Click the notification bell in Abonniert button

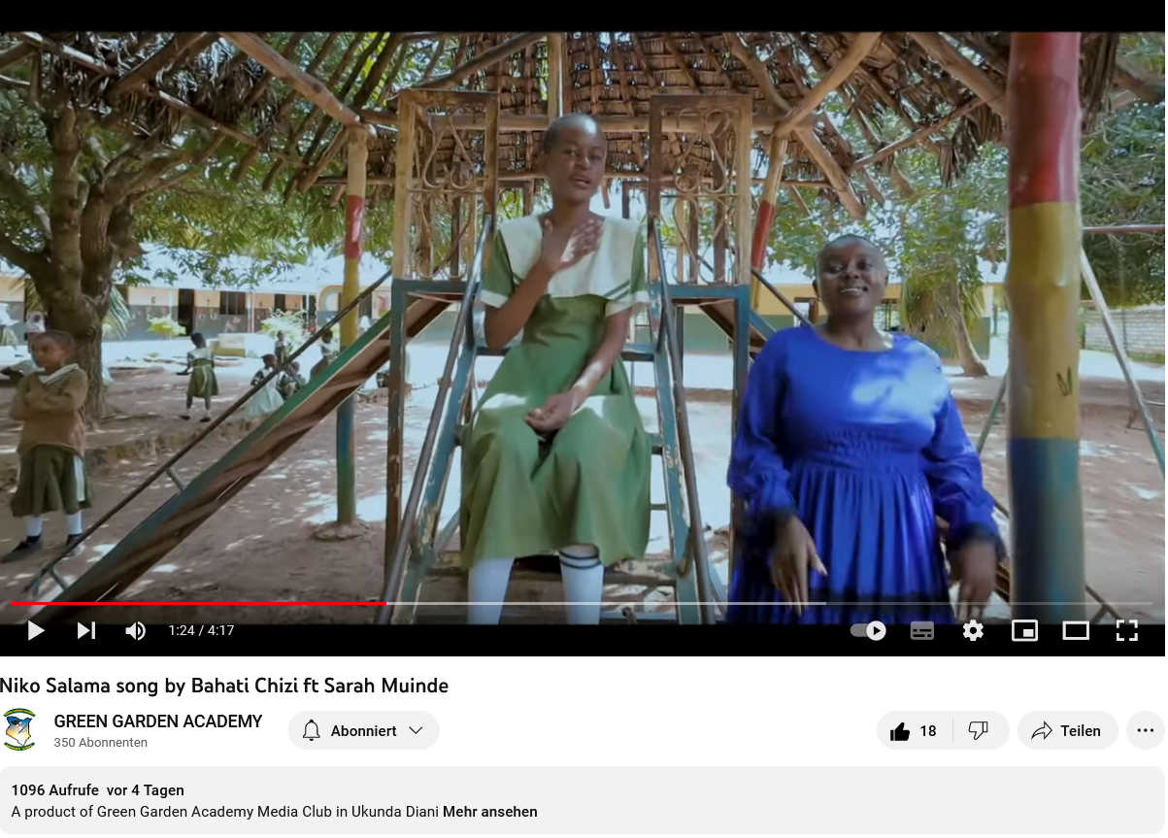[x=312, y=730]
